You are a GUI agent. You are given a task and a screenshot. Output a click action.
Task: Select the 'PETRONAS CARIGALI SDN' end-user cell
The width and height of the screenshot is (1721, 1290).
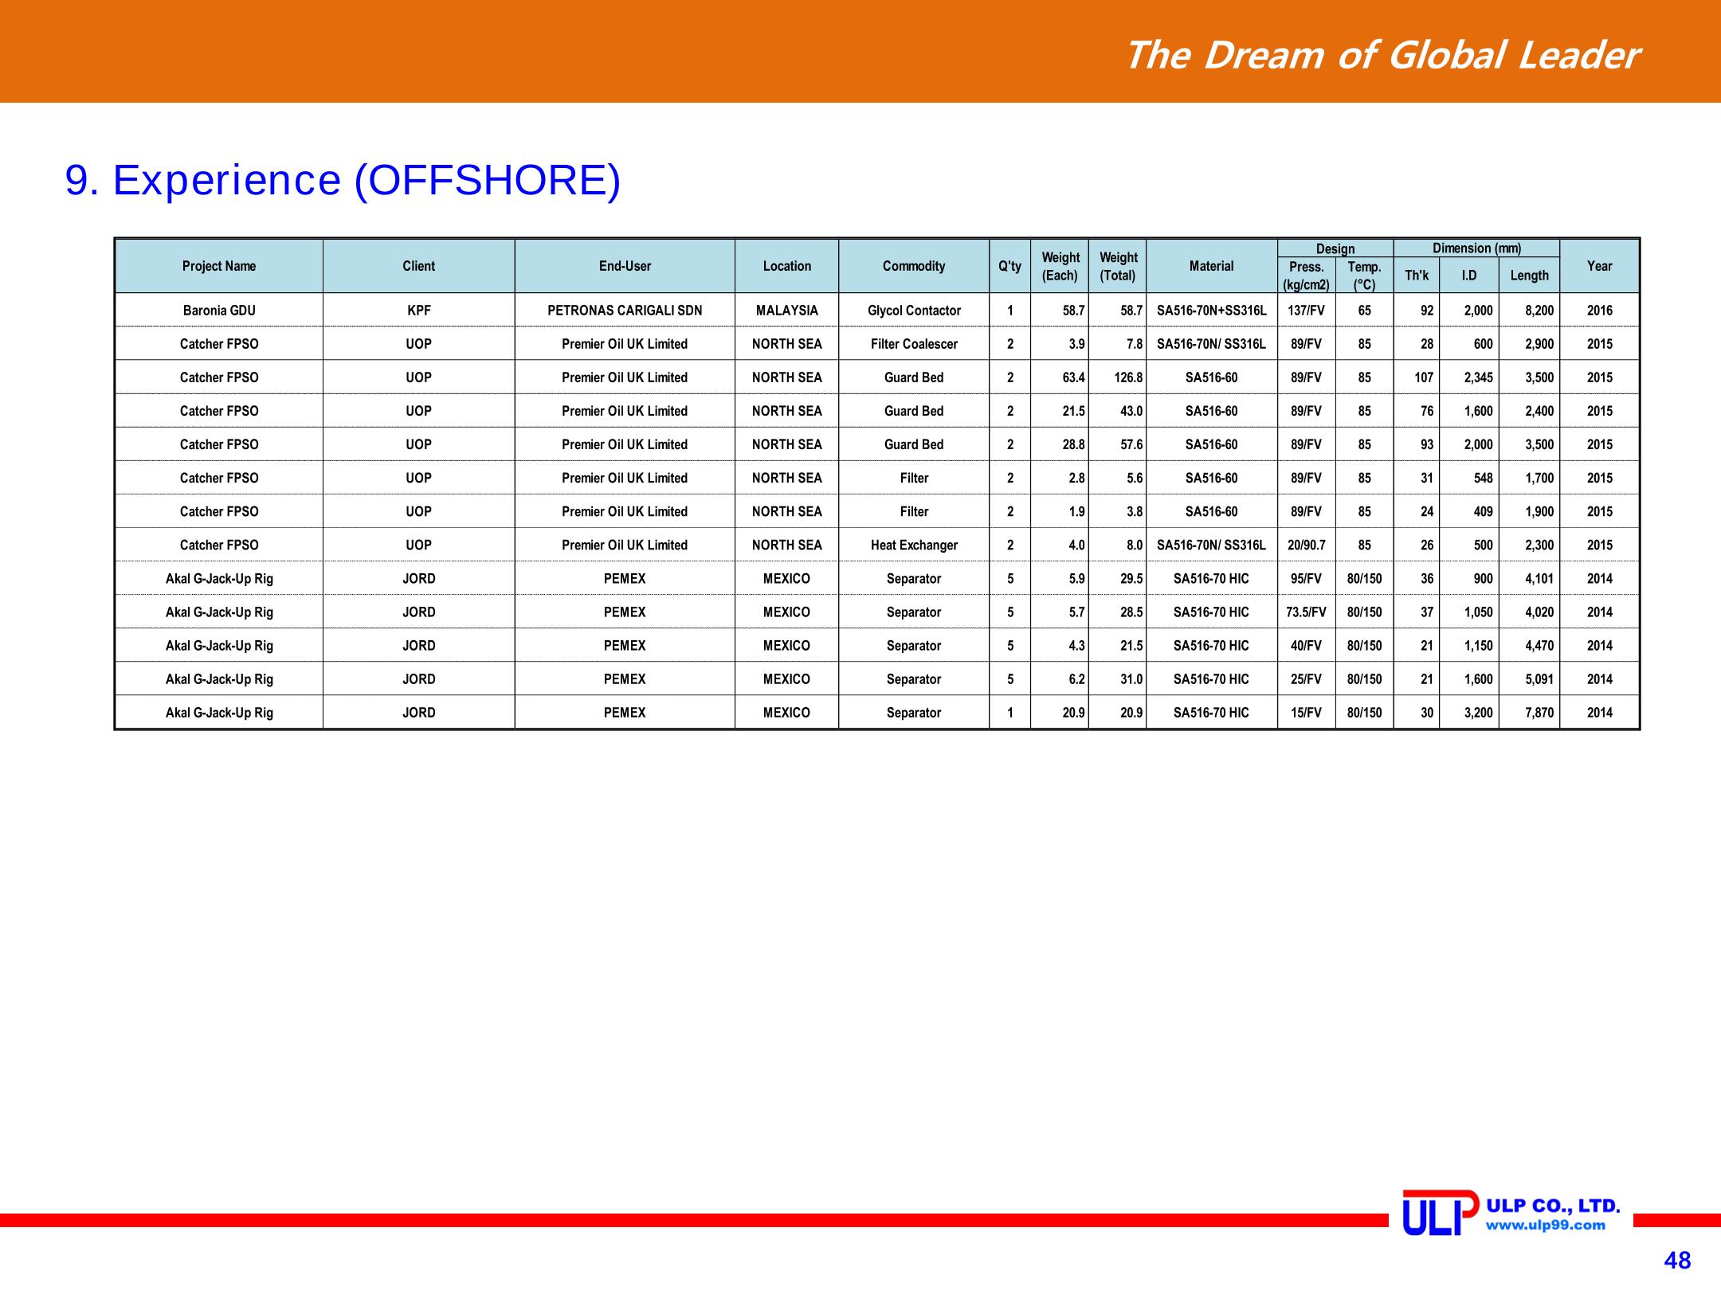[625, 311]
